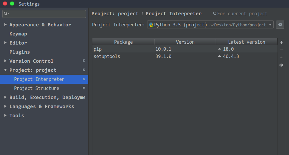This screenshot has height=155, width=289.
Task: Sort by the Version column header
Action: 185,42
